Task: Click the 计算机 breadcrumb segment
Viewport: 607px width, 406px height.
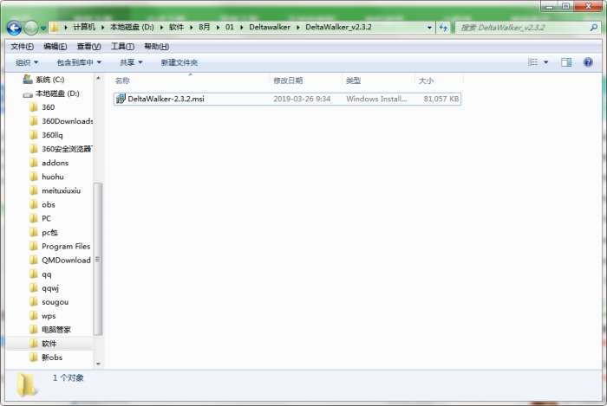Action: (84, 27)
